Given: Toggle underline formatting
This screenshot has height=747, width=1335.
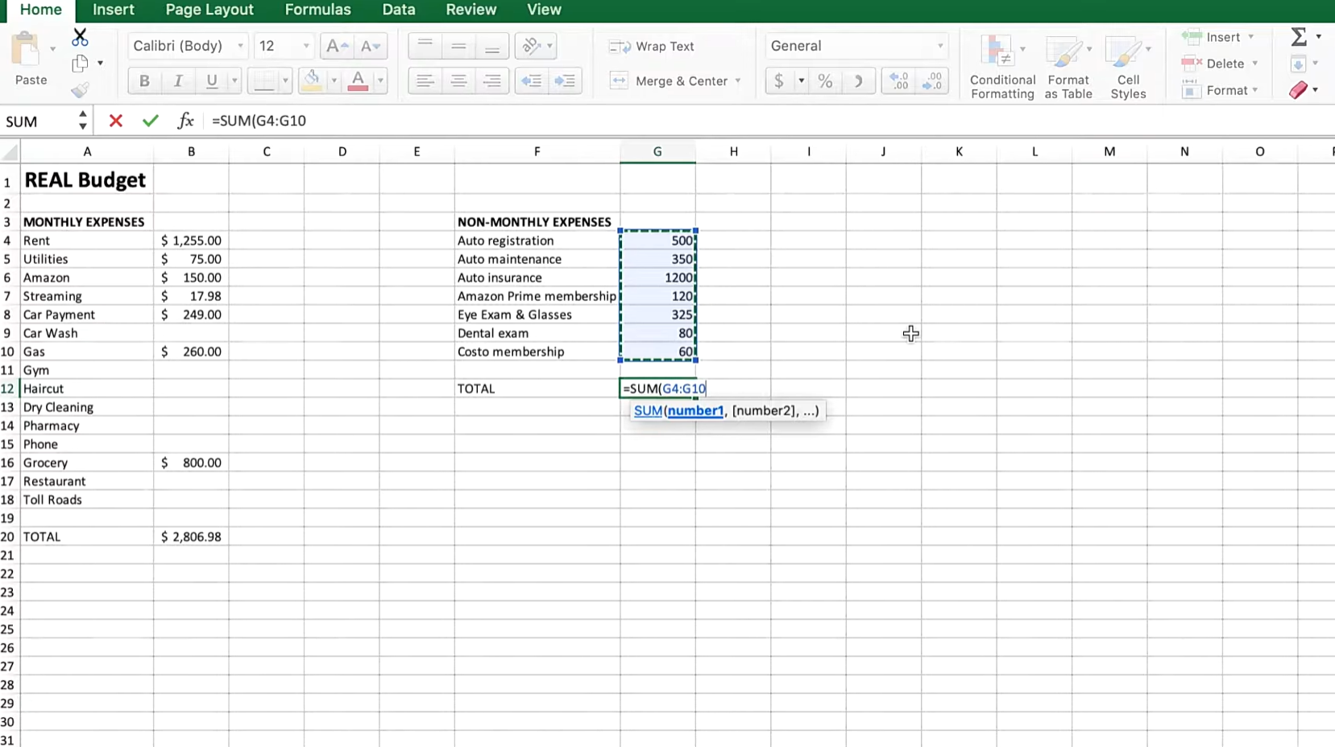Looking at the screenshot, I should [x=212, y=80].
